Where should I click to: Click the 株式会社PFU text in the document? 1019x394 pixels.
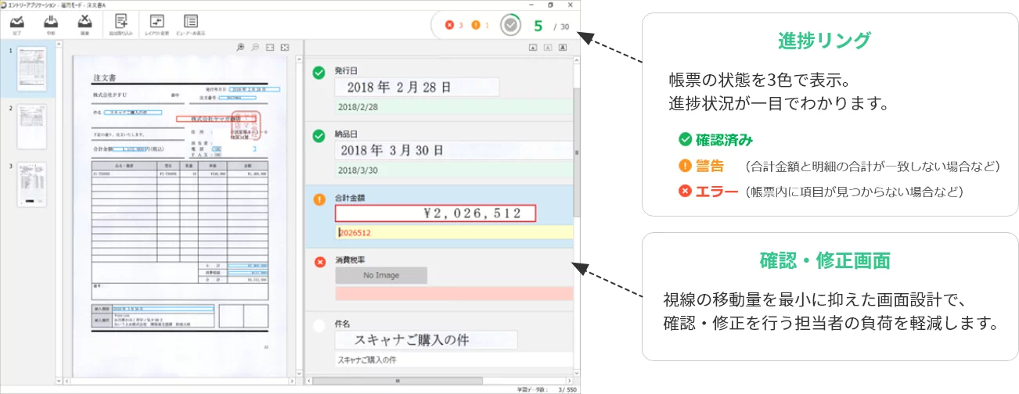[x=109, y=95]
